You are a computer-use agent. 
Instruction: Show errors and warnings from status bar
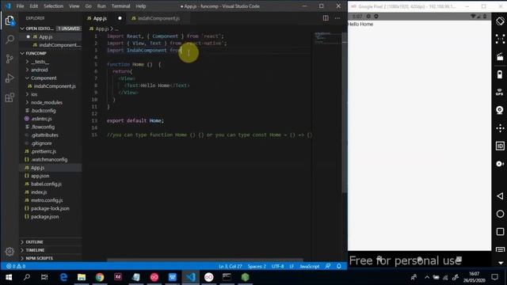tap(16, 266)
